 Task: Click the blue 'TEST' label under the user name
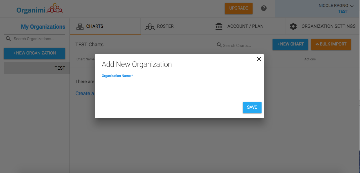point(343,12)
